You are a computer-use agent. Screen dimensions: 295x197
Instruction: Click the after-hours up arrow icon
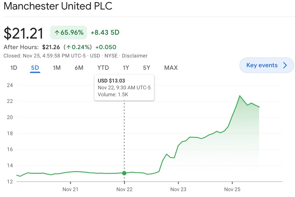(69, 47)
